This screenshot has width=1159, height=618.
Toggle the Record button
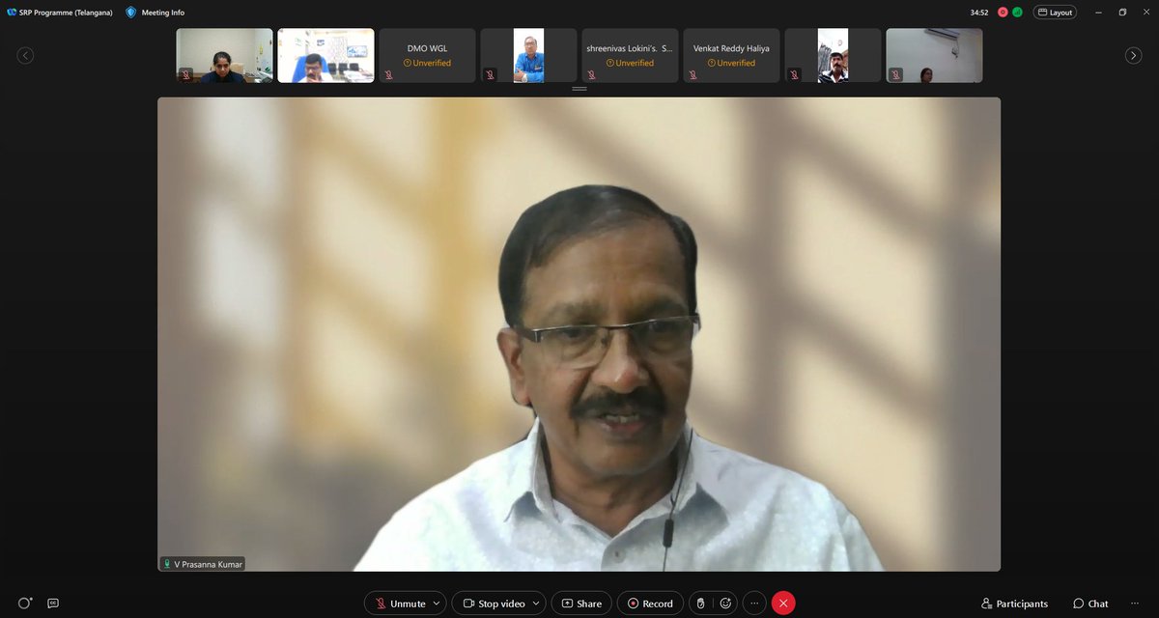coord(650,604)
